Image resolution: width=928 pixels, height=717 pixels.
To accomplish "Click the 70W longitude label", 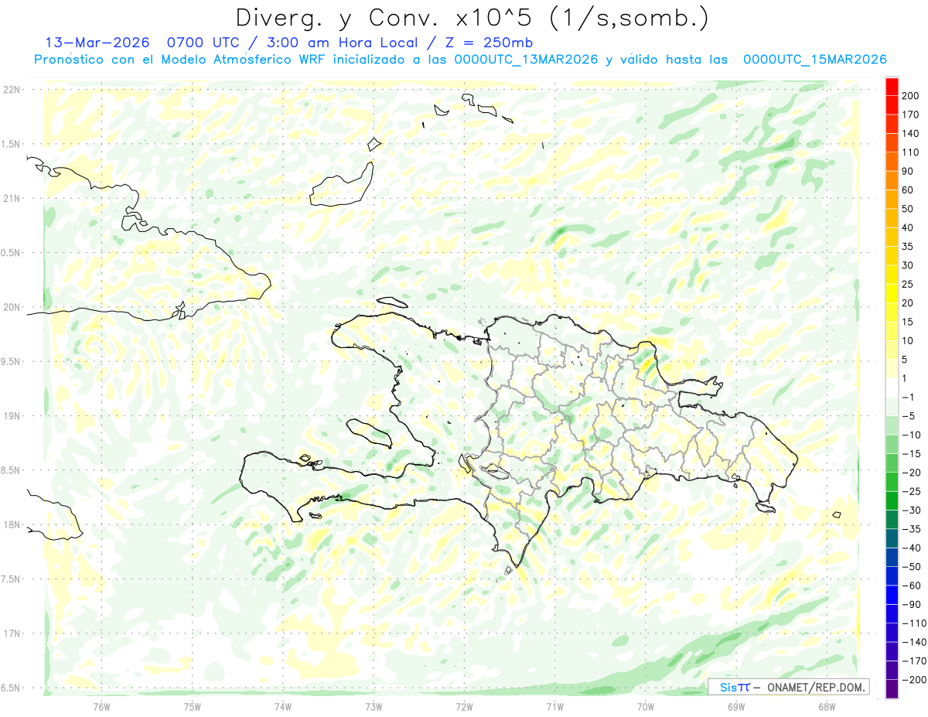I will tap(646, 706).
